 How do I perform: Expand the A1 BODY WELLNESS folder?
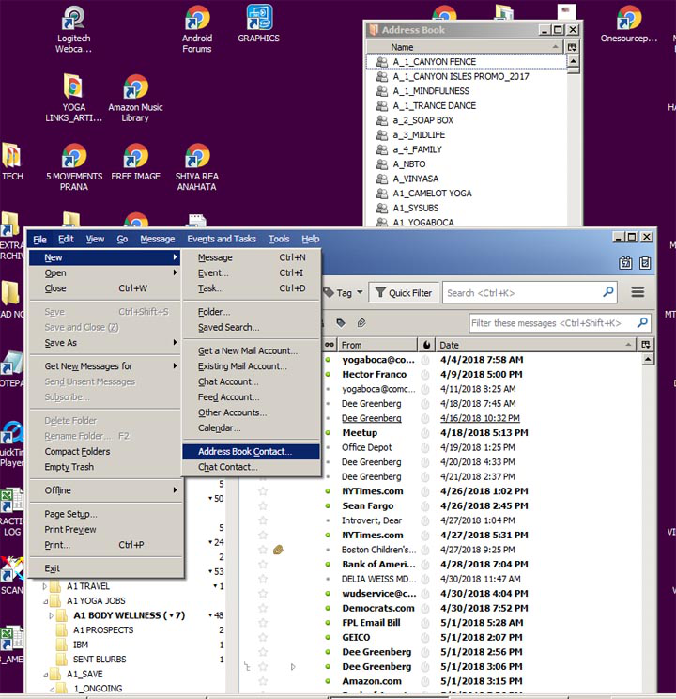tap(51, 615)
